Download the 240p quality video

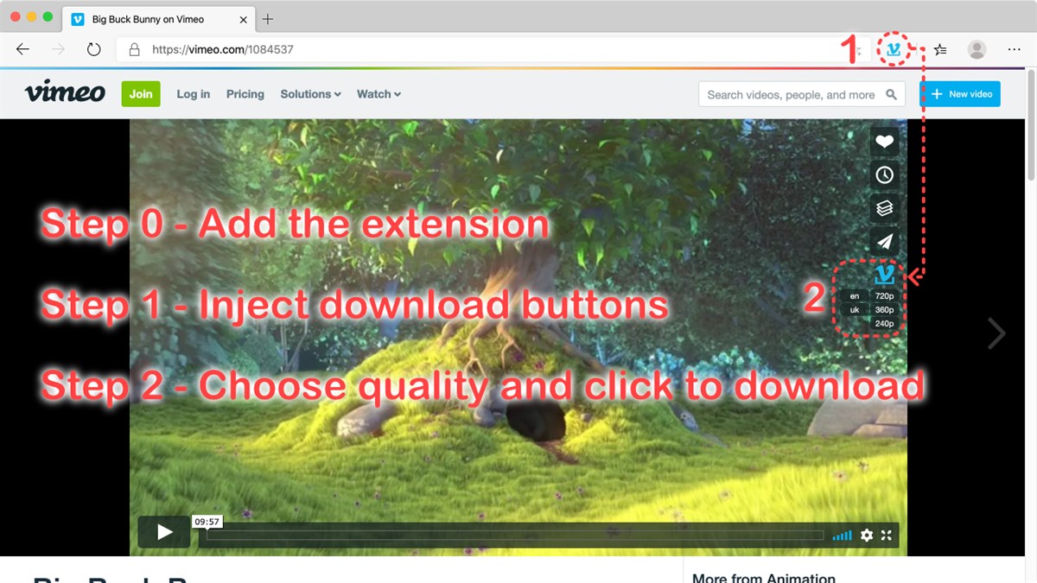(884, 323)
